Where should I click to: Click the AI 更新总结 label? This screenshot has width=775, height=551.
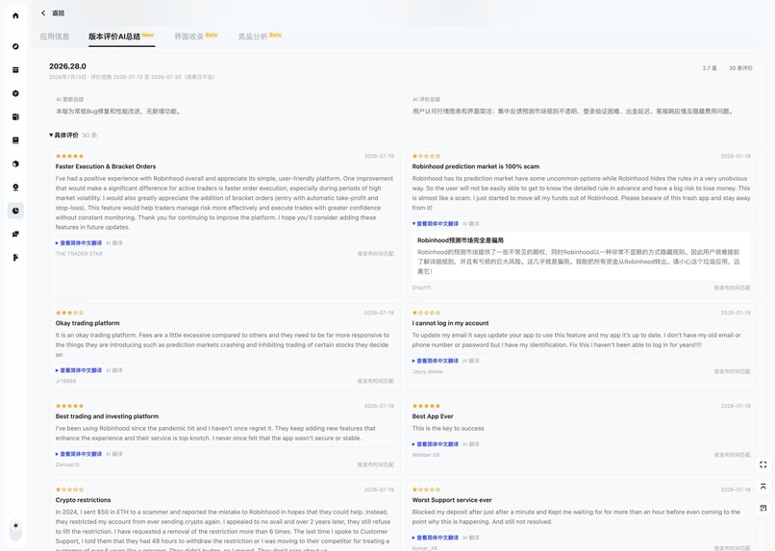(69, 99)
